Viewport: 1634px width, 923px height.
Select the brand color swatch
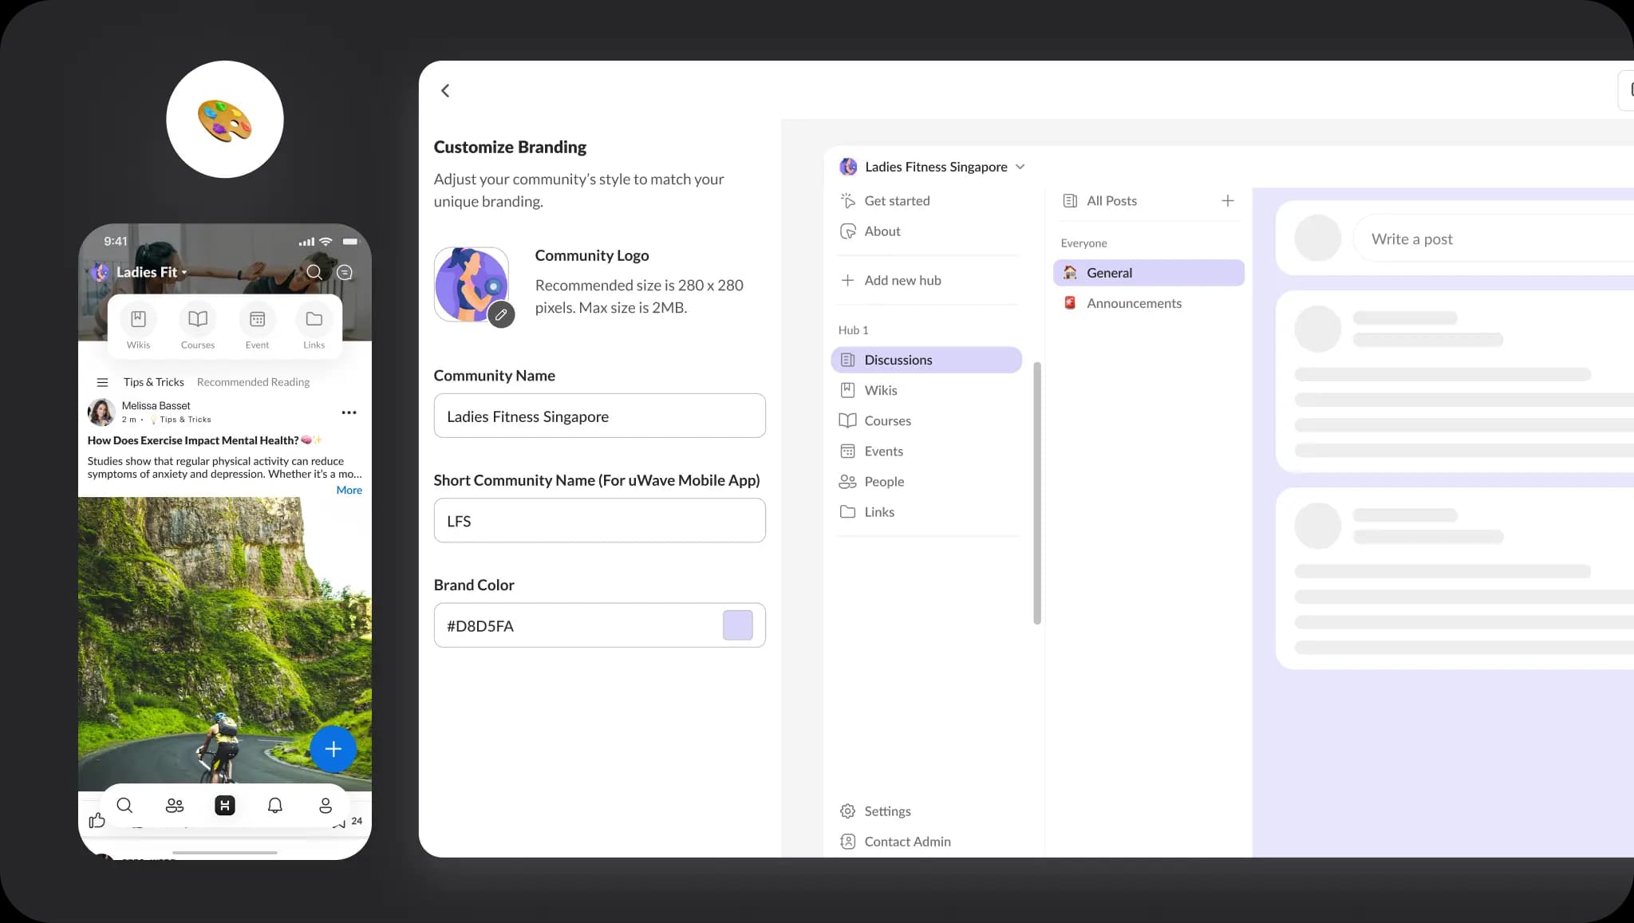click(x=739, y=625)
